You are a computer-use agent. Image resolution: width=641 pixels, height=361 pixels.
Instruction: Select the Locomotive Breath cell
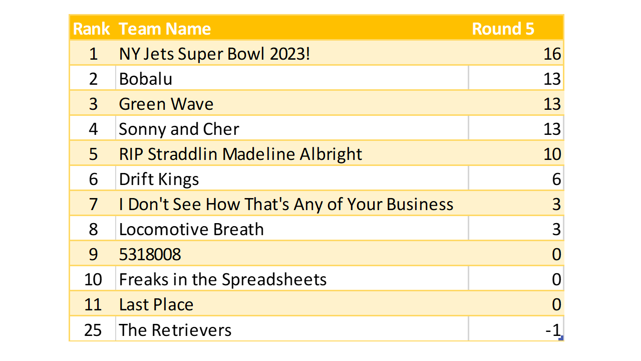coord(191,229)
